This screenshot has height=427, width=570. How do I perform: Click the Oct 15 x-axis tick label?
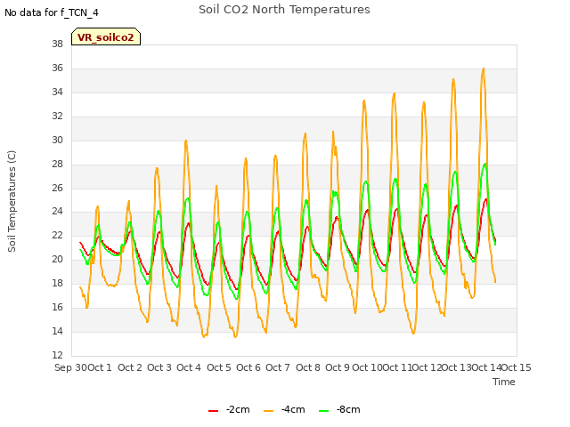tap(517, 367)
